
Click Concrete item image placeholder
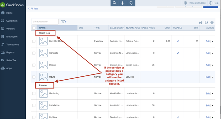(44, 53)
